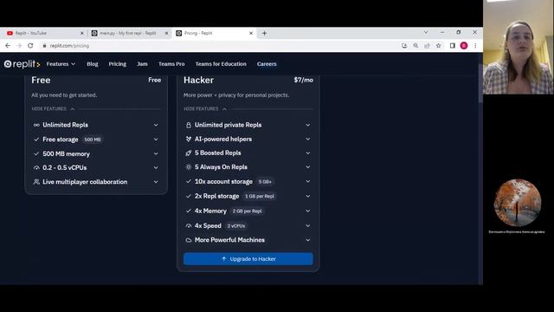
Task: Expand the 0.2 - 0.5 vCPUs chevron
Action: point(156,167)
